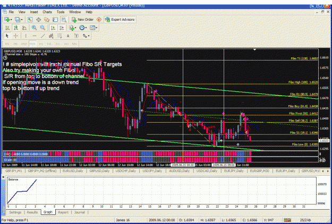The image size is (332, 224).
Task: Select the arrows objects tool
Action: coord(84,36)
